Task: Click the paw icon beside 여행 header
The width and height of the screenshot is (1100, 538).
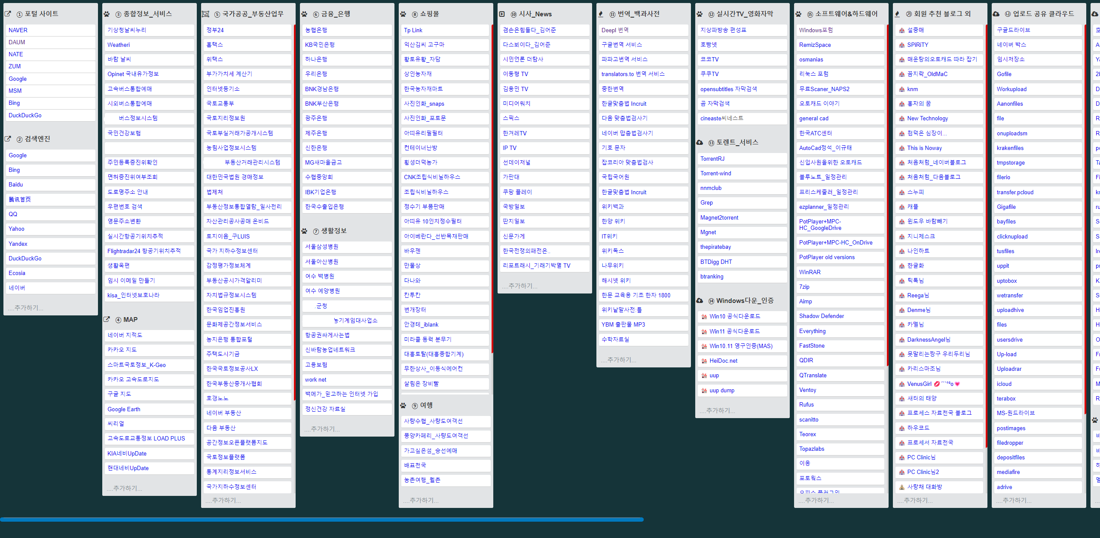Action: point(403,405)
